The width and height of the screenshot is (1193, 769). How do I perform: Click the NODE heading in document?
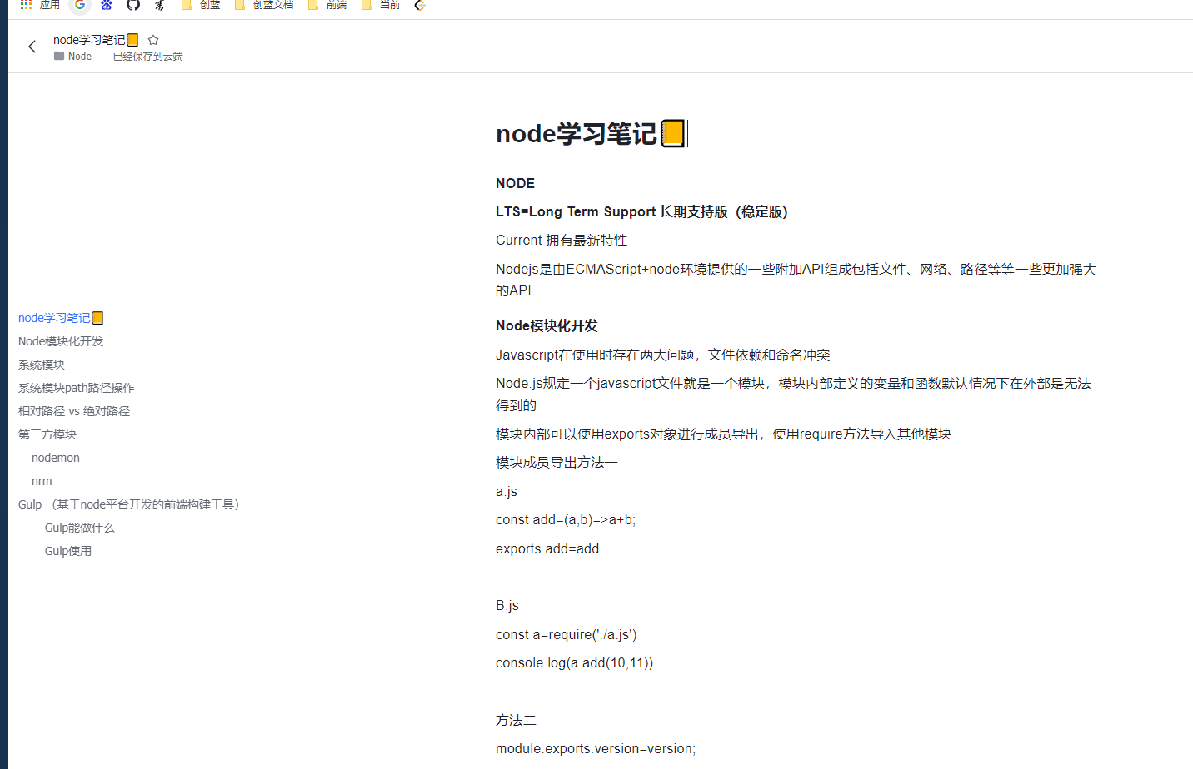515,183
